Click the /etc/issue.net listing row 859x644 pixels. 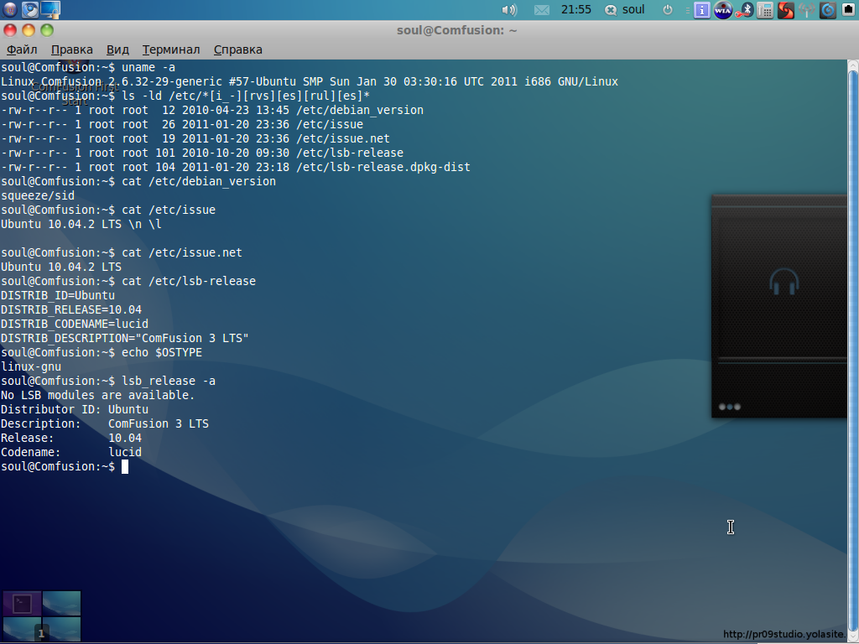click(x=195, y=138)
